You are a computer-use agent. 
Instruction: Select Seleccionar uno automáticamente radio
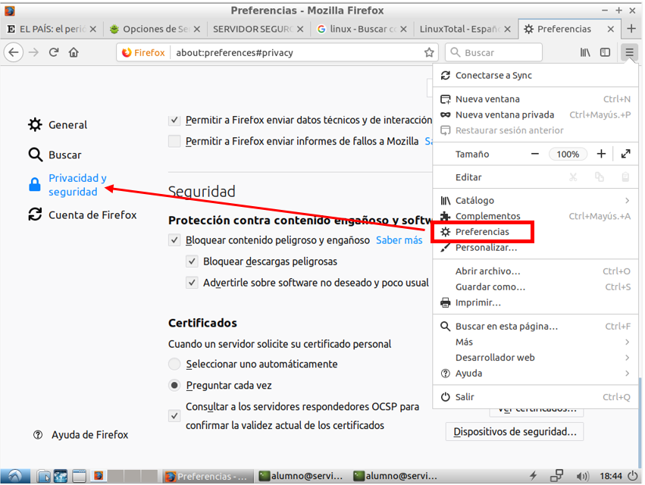pos(174,364)
